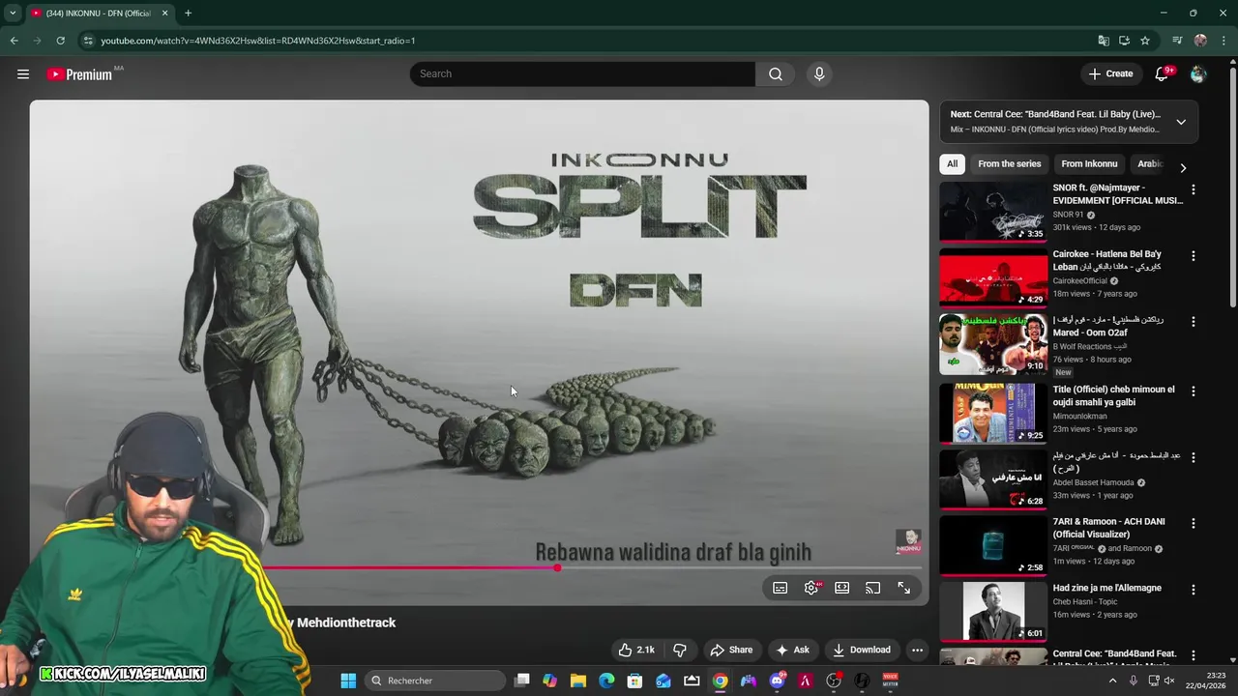
Task: Close the INKONNU - DFN tab
Action: pos(164,14)
